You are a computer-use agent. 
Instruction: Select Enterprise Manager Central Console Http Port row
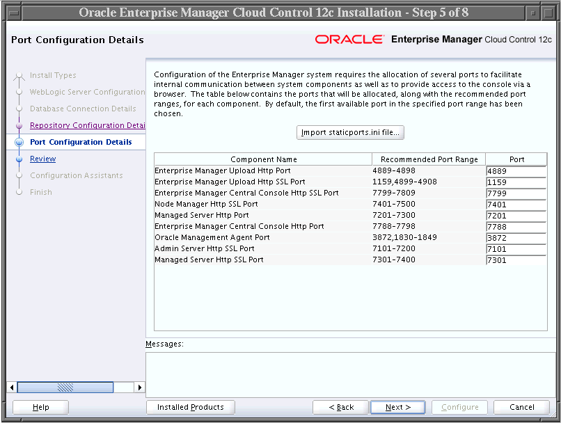point(350,226)
